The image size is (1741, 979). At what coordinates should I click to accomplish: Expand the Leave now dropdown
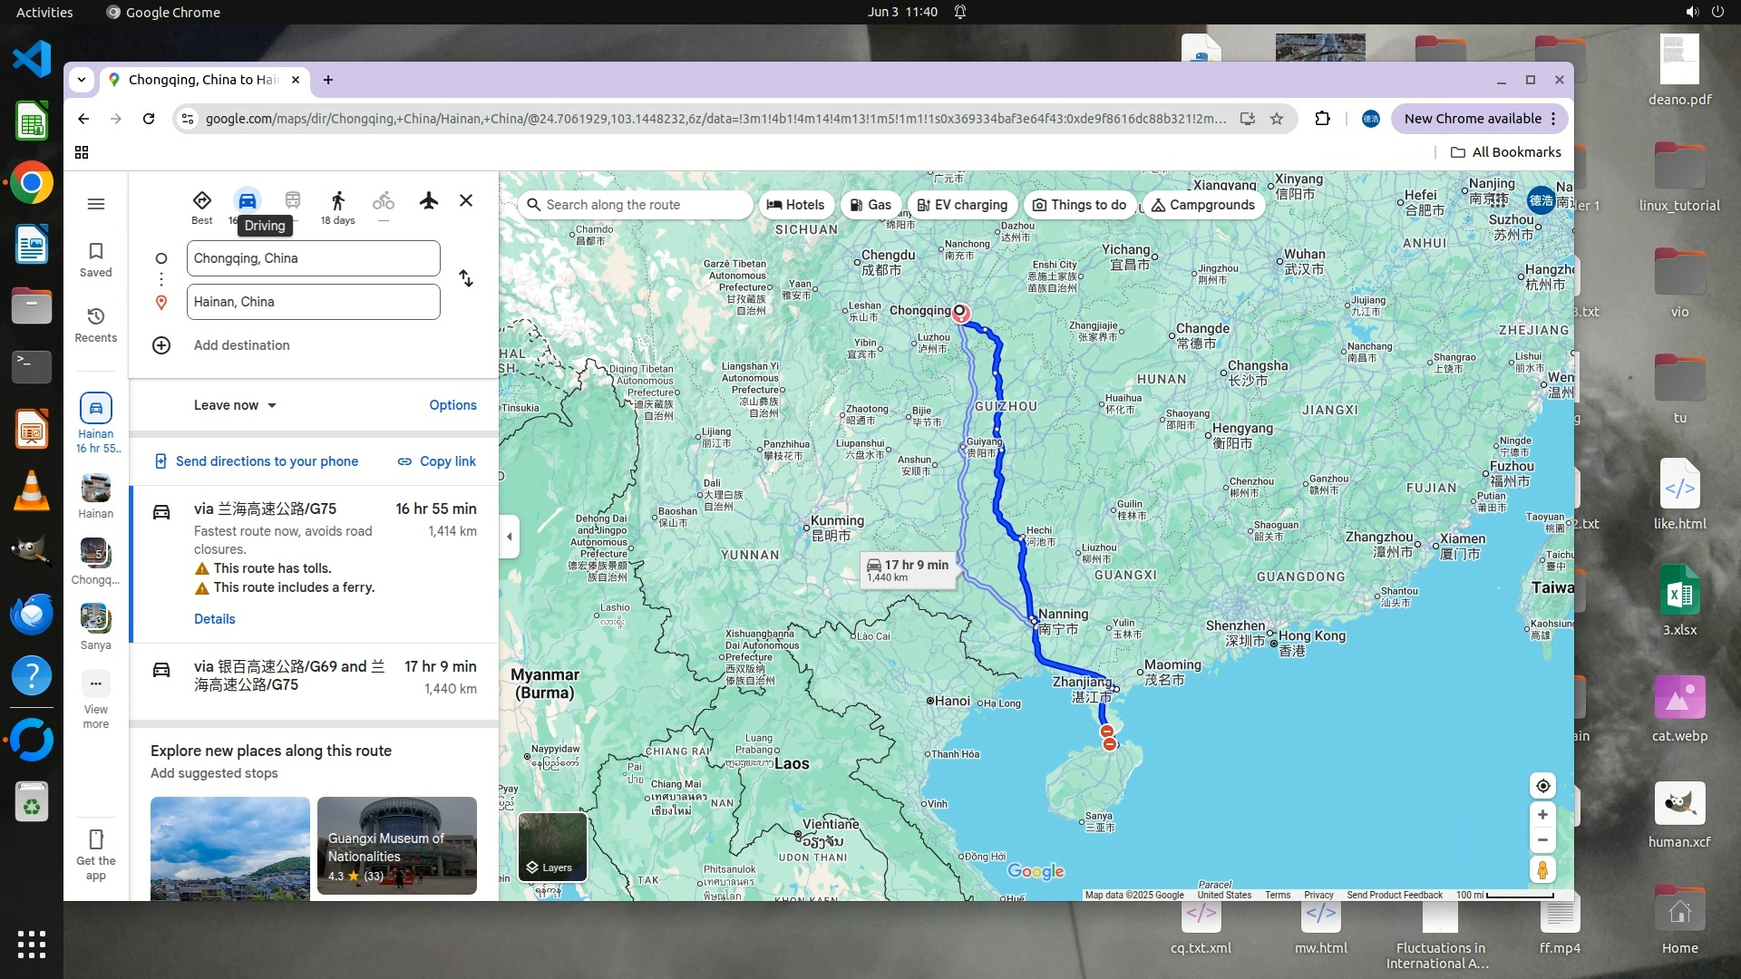pos(235,405)
